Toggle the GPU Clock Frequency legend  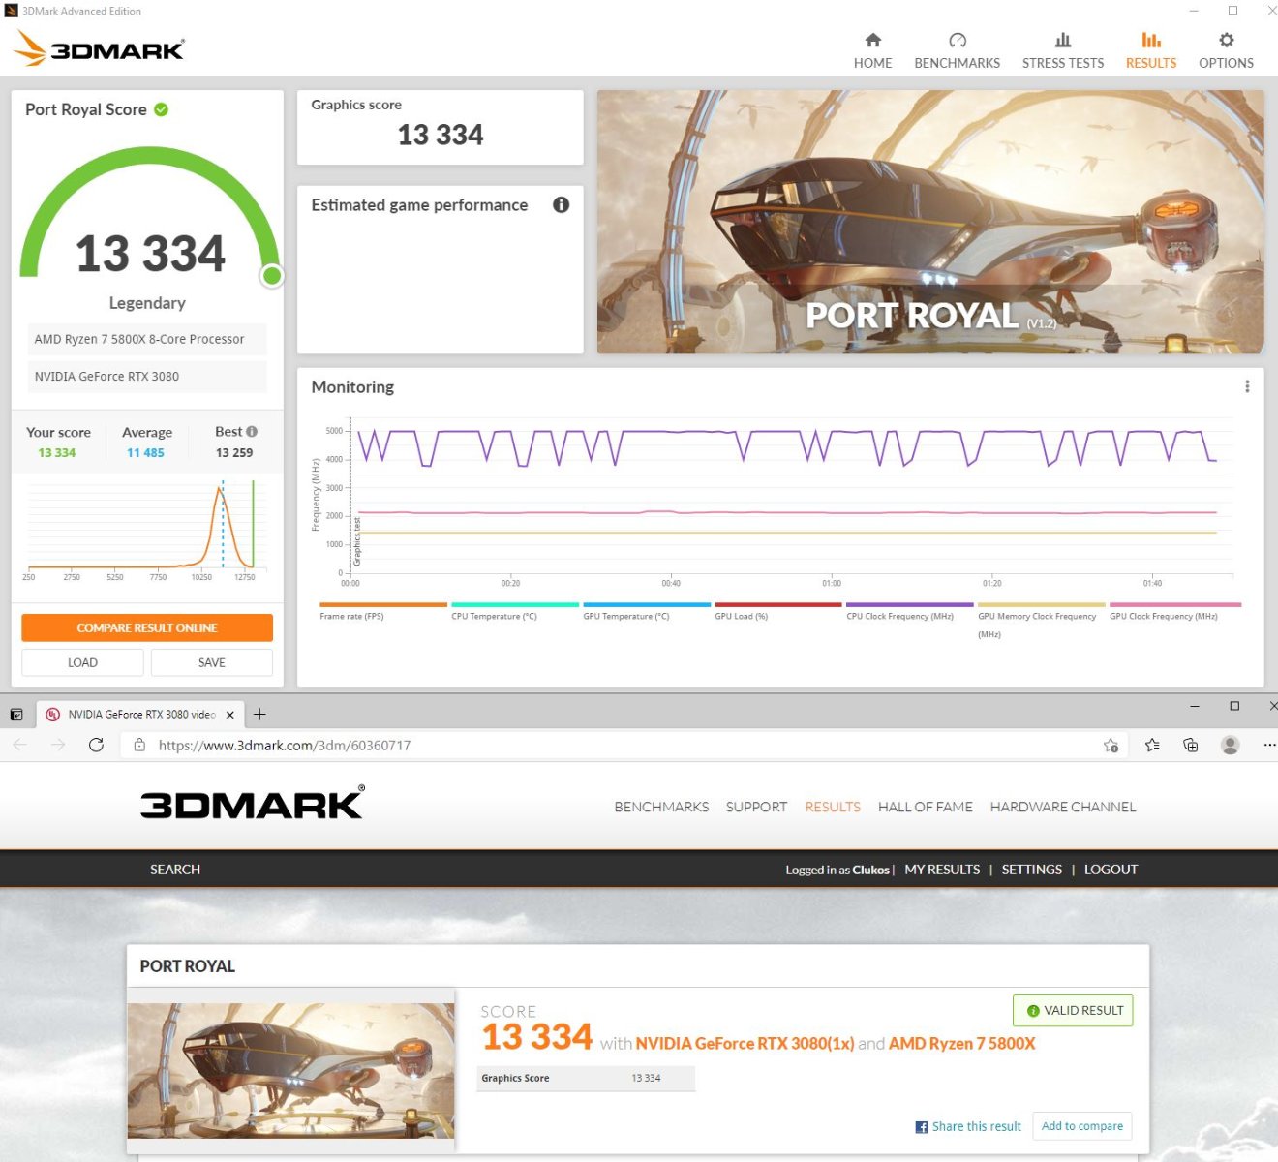click(1174, 611)
